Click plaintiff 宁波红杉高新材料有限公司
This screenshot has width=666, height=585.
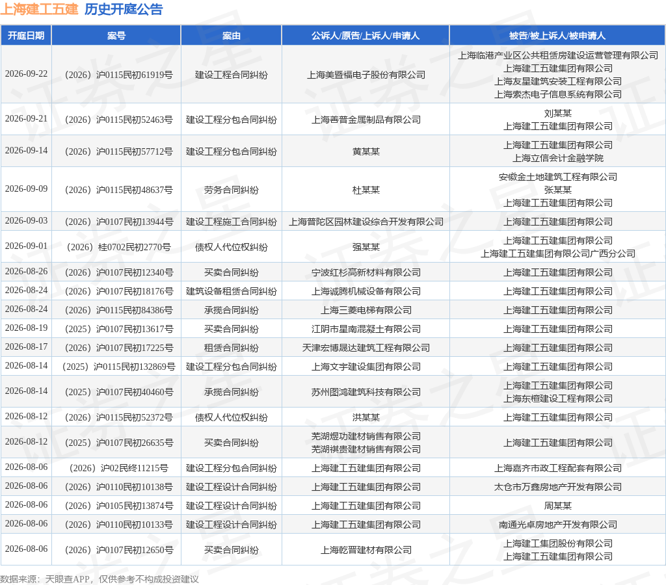pyautogui.click(x=366, y=272)
